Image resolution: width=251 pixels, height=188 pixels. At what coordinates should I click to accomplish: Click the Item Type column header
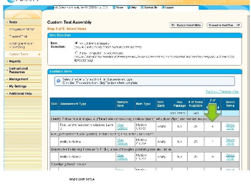click(145, 104)
